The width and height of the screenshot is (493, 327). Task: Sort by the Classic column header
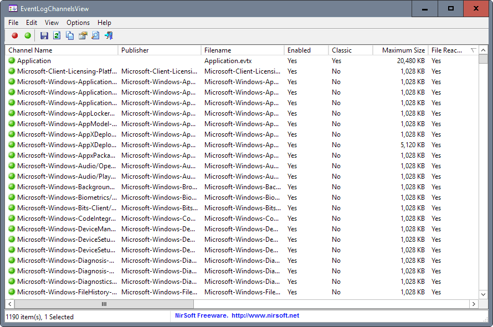coord(351,50)
